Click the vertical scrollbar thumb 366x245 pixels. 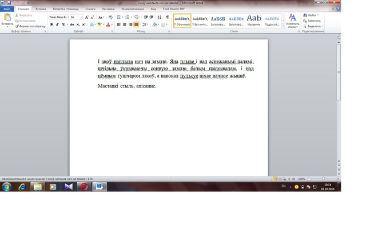(x=339, y=73)
